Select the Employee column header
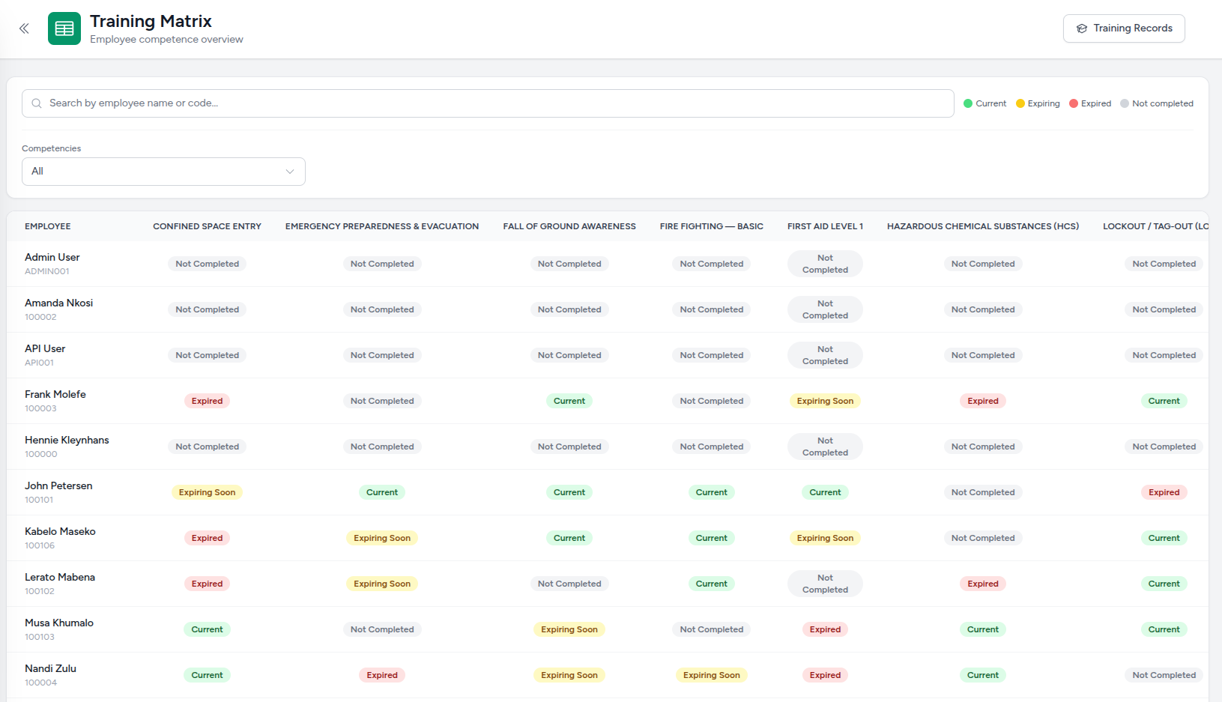 [48, 226]
